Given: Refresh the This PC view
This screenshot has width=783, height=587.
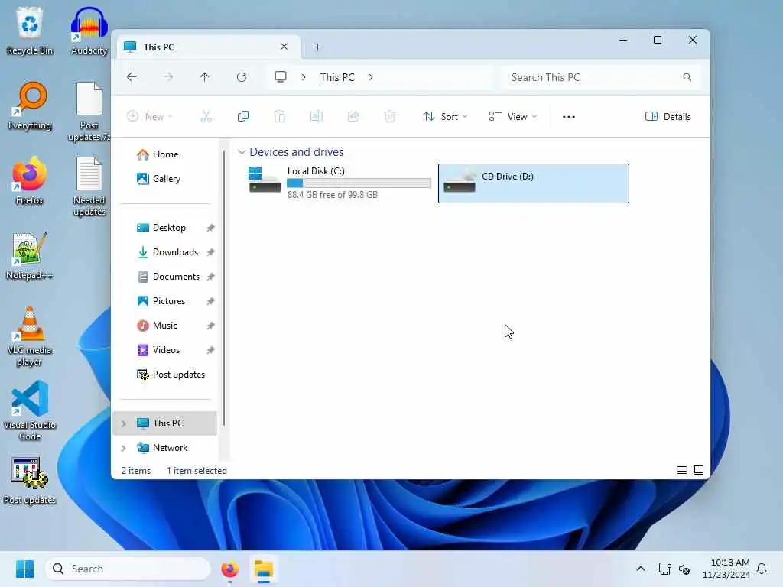Looking at the screenshot, I should coord(242,77).
